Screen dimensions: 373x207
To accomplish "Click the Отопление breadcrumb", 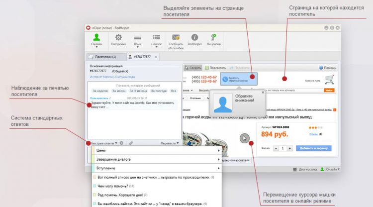I will 195,98.
